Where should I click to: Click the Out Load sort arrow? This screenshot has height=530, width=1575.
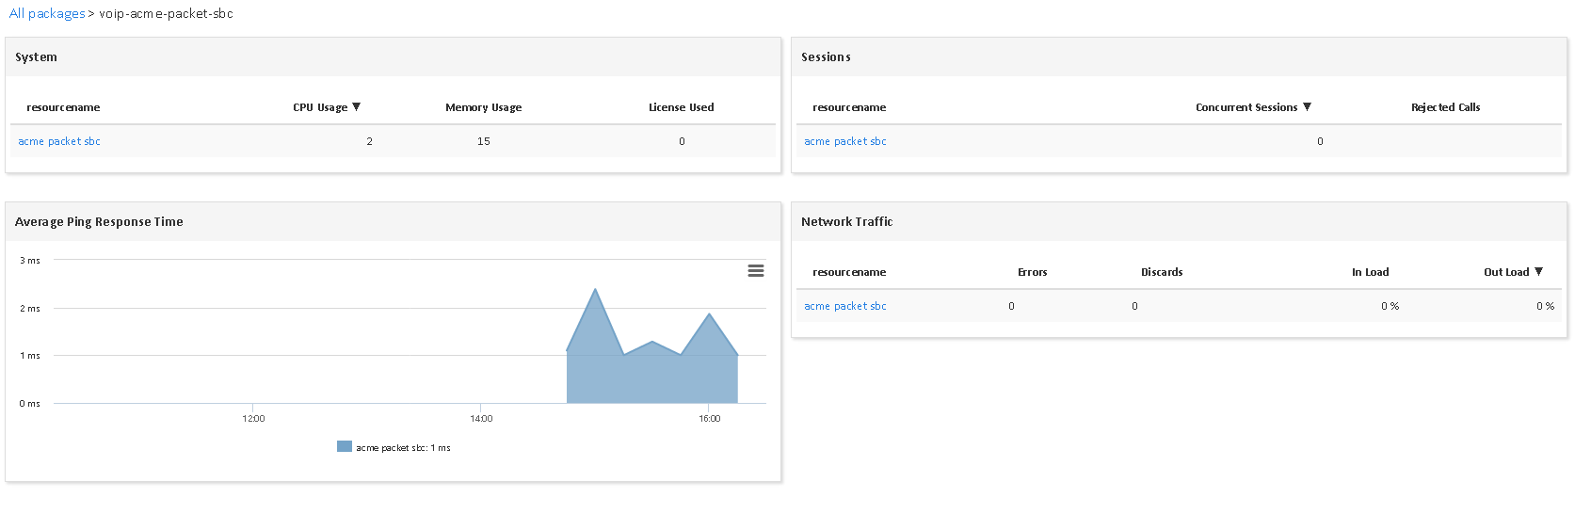[x=1538, y=272]
